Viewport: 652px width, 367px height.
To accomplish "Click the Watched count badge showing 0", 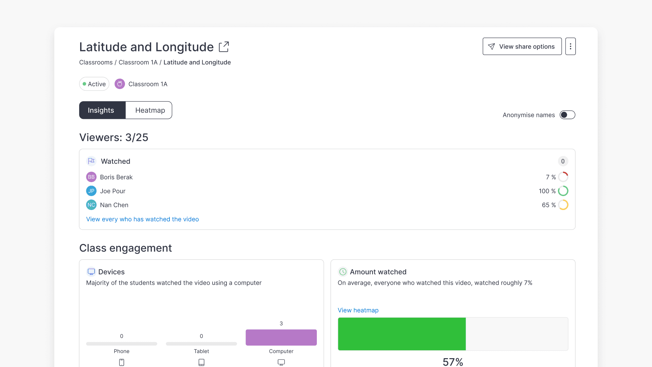I will click(563, 161).
